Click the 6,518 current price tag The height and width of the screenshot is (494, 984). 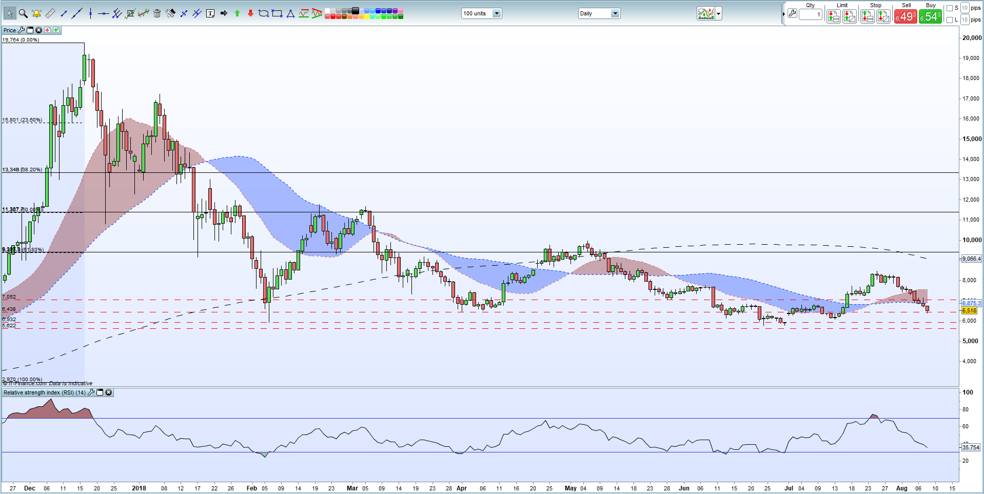969,310
